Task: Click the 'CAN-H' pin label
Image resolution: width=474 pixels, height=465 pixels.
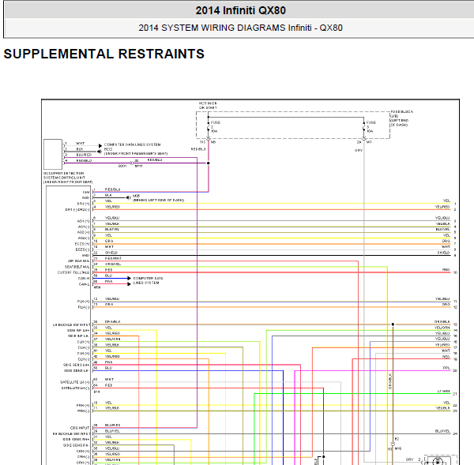Action: 84,278
